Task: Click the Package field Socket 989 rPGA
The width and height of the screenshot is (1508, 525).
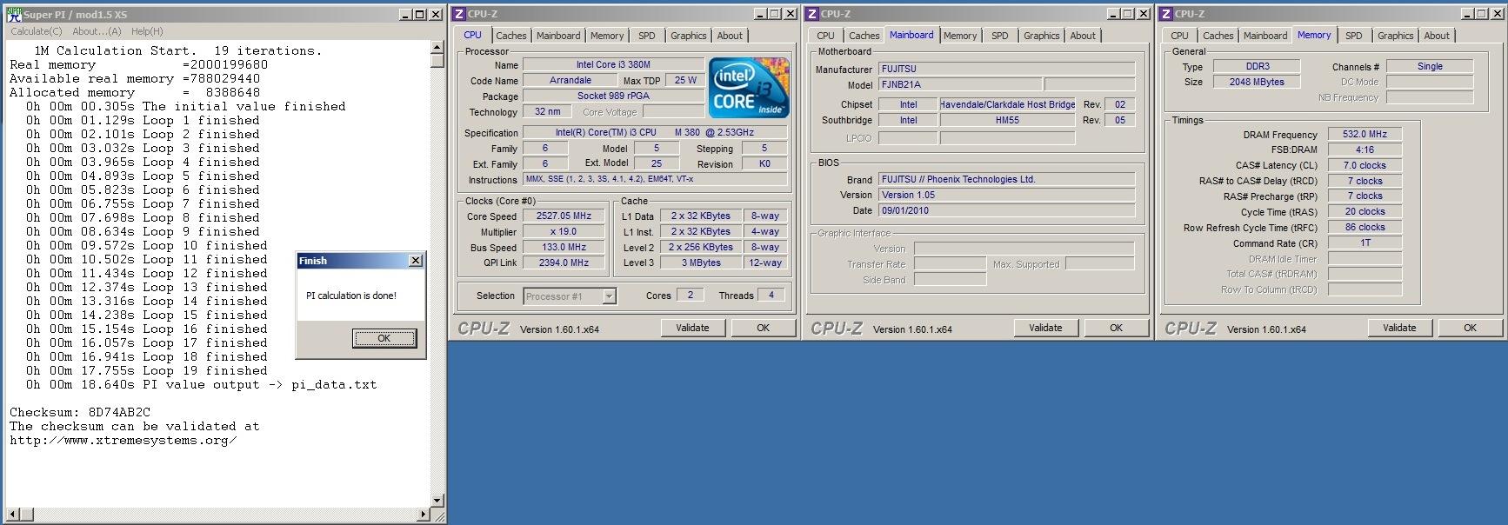Action: click(613, 96)
